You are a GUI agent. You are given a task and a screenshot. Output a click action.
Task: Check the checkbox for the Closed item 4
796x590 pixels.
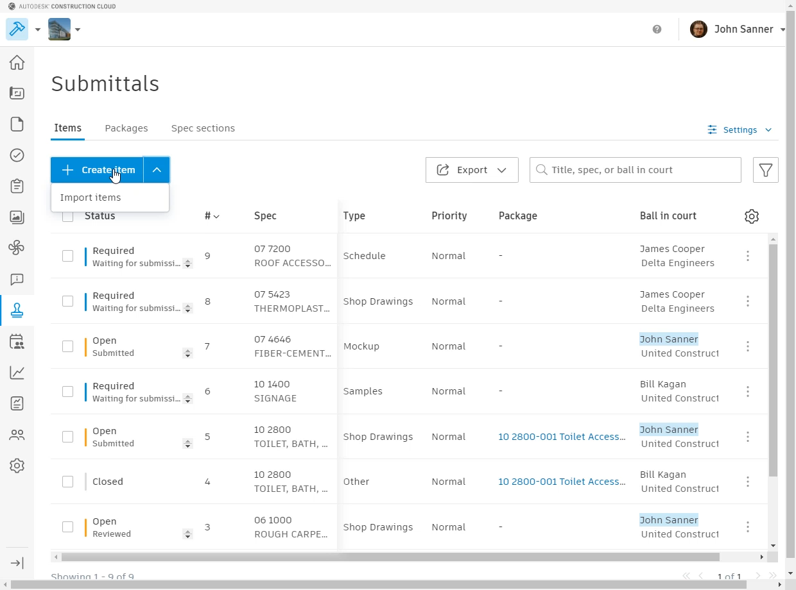[x=67, y=482]
